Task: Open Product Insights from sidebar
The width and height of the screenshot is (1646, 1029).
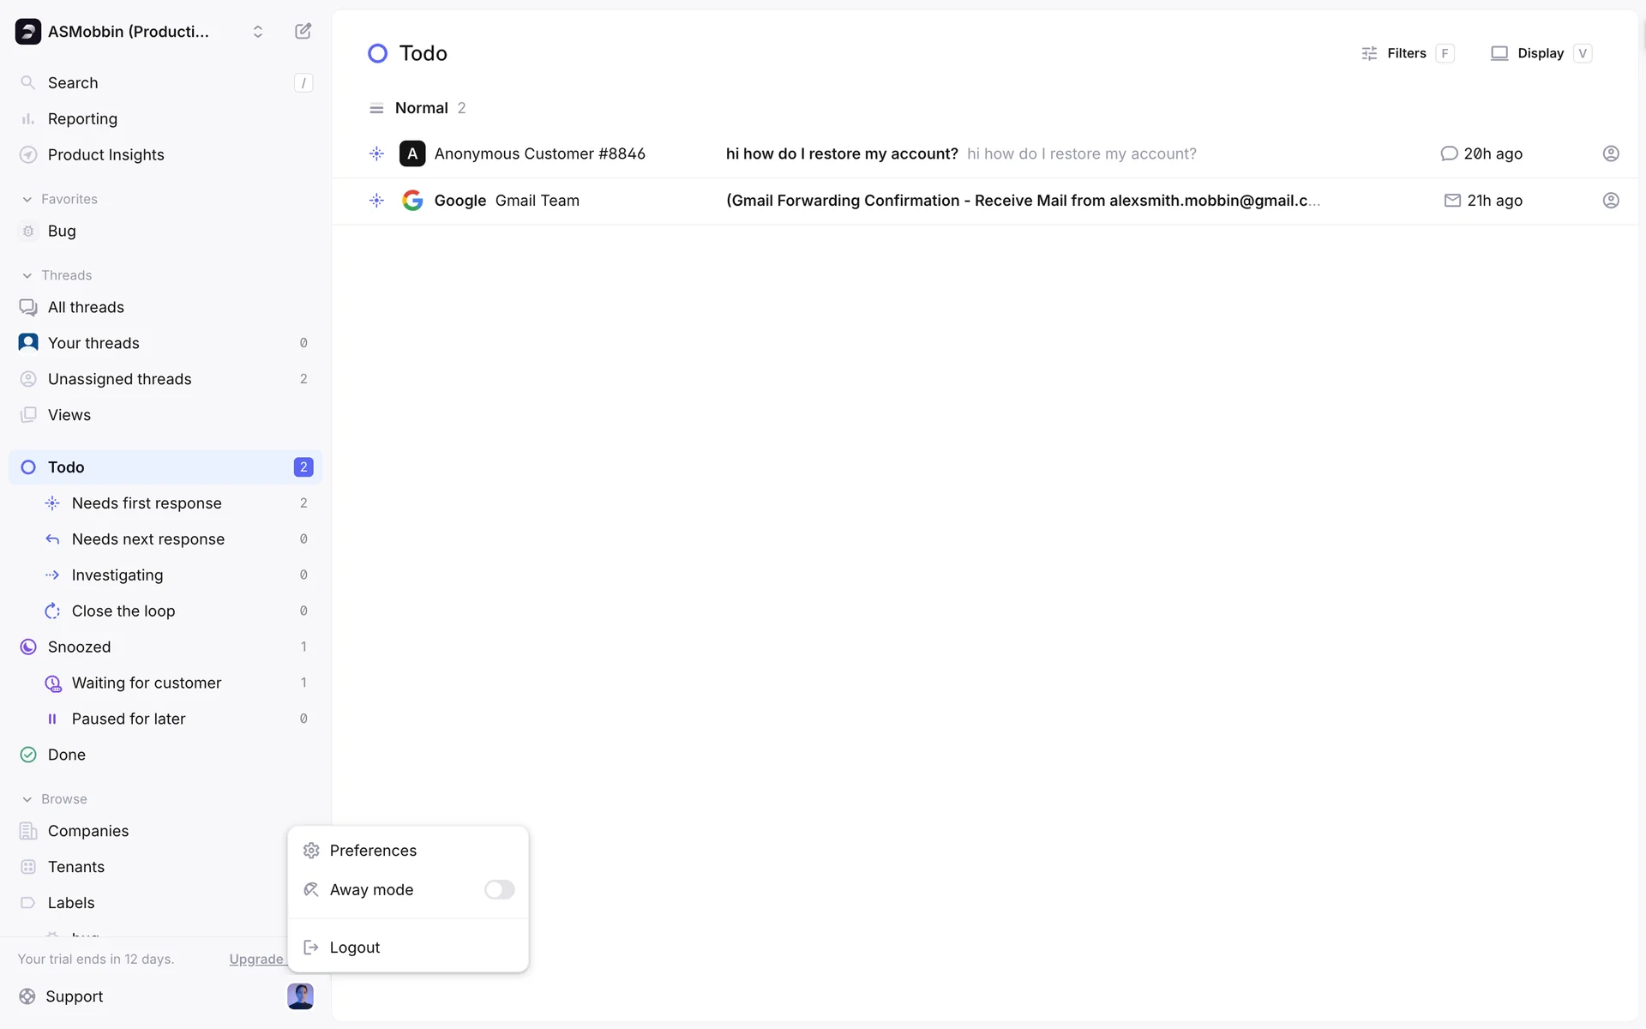Action: coord(105,154)
